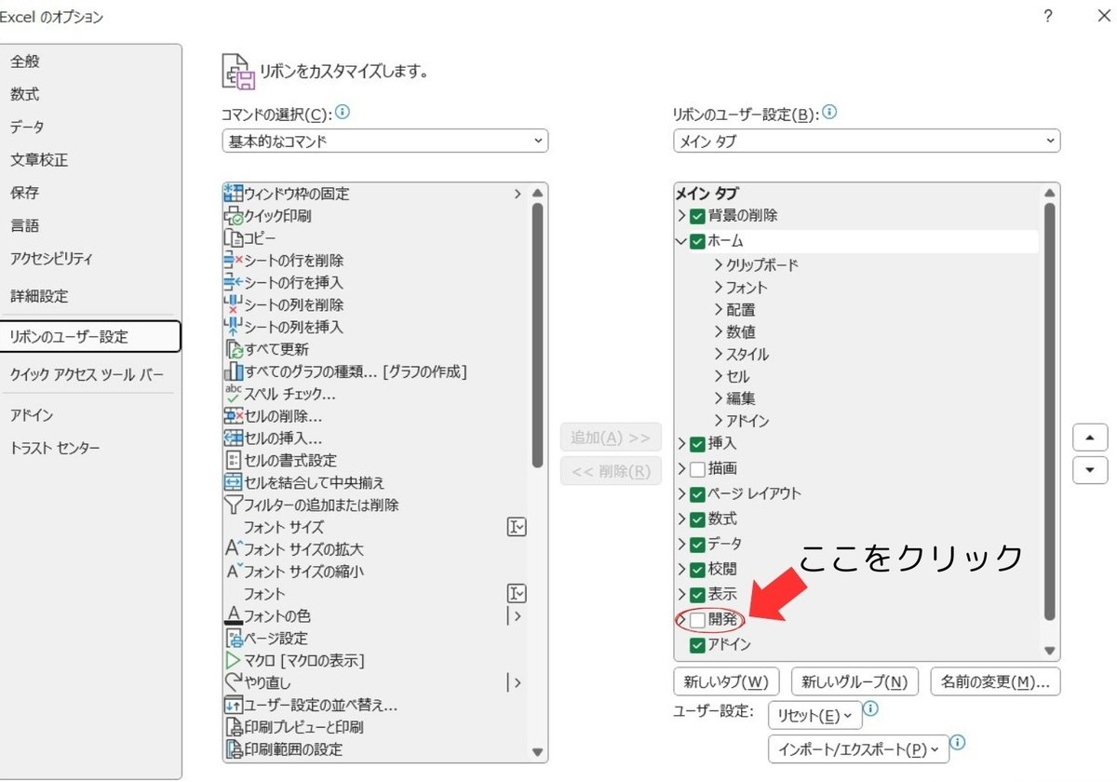Open the 詳細設定 category

pyautogui.click(x=39, y=296)
